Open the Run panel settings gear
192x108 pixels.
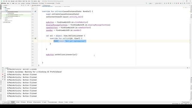coord(187,68)
